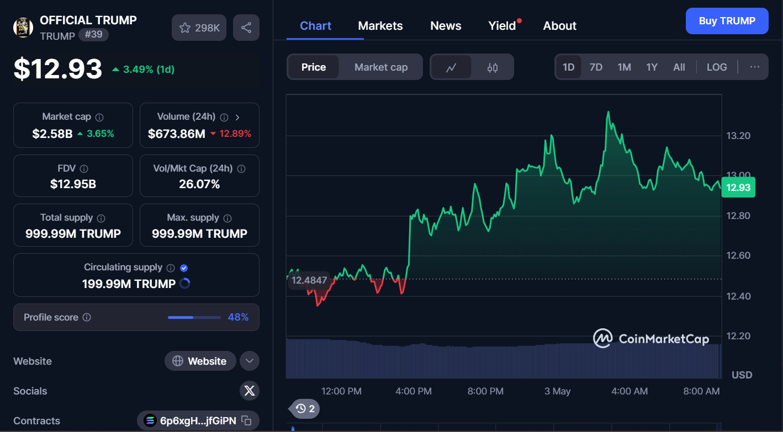Show Total supply info icon

pyautogui.click(x=101, y=218)
